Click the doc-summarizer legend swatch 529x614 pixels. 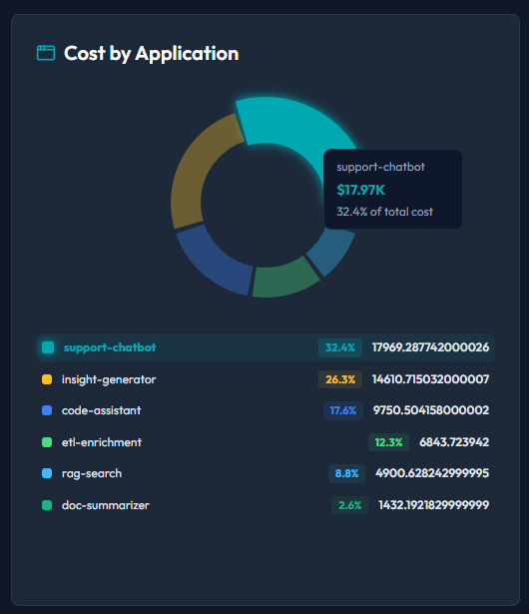(47, 505)
